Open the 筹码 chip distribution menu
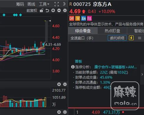144x115 pixels. (x=20, y=4)
